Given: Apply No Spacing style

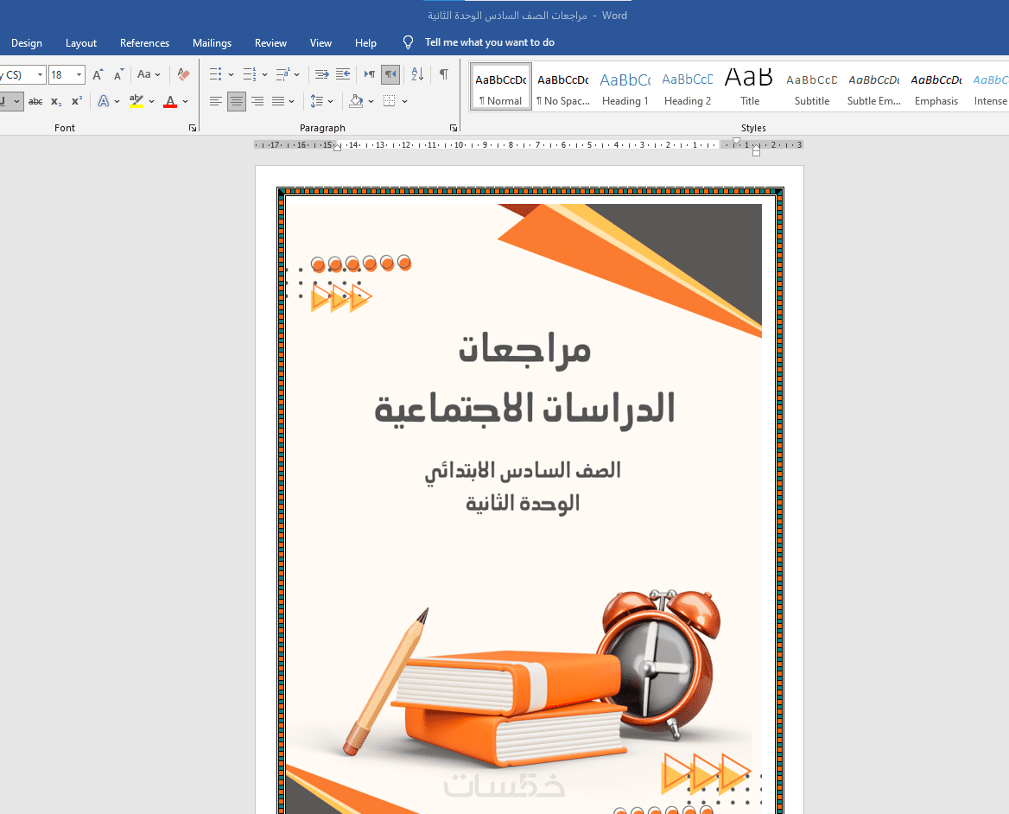Looking at the screenshot, I should [x=563, y=87].
